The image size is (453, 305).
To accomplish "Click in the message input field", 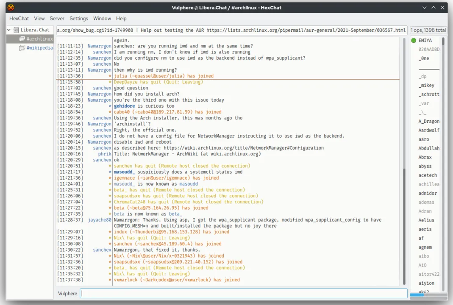I will click(242, 293).
